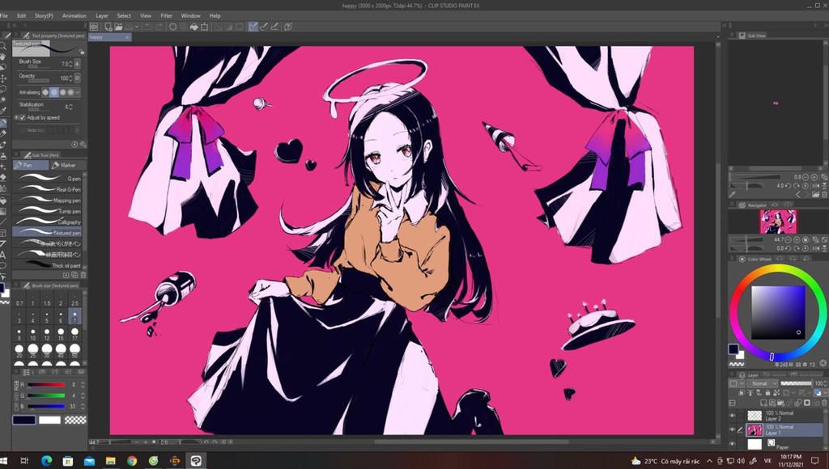Image resolution: width=829 pixels, height=469 pixels.
Task: Create a new layer folder
Action: click(x=779, y=402)
